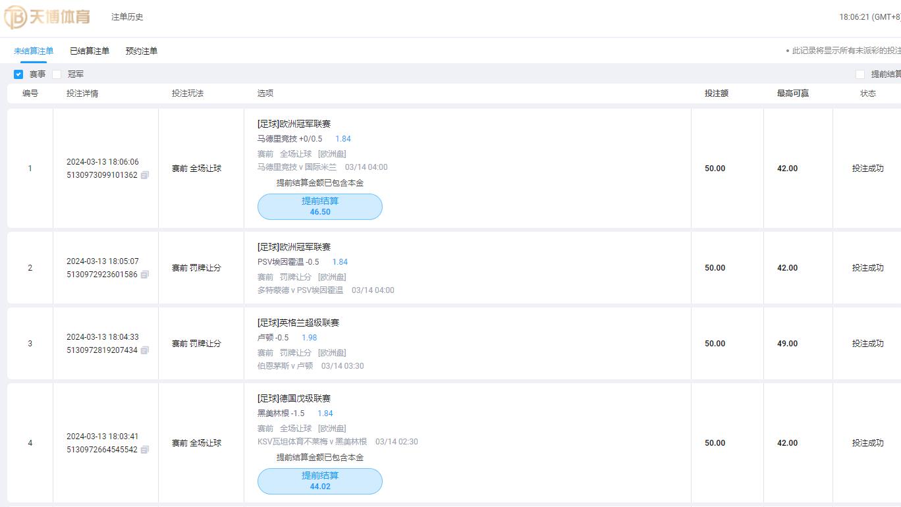The image size is (901, 507).
Task: Copy bet number 5130973099101362
Action: (145, 175)
